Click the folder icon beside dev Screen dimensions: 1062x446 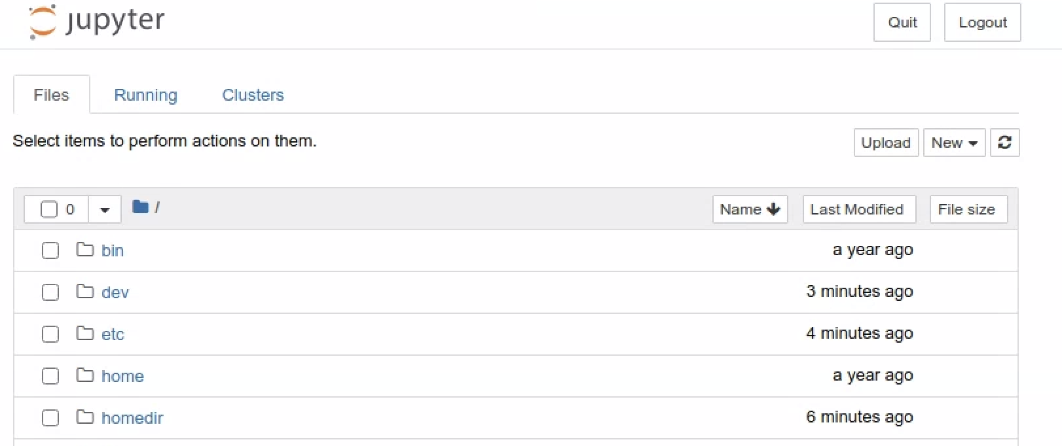tap(85, 292)
